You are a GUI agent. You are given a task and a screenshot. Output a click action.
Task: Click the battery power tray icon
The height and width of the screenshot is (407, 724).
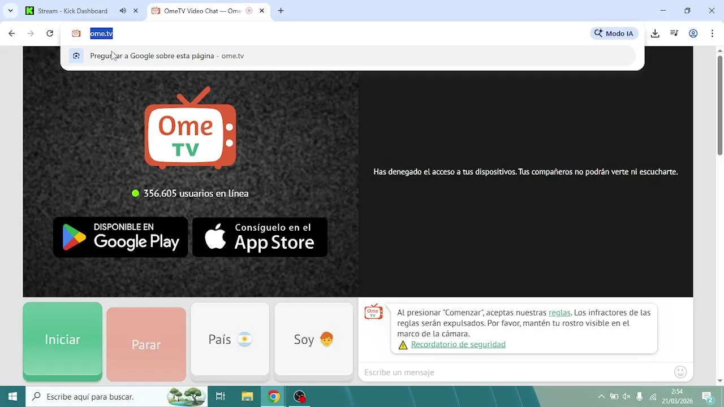pos(614,397)
